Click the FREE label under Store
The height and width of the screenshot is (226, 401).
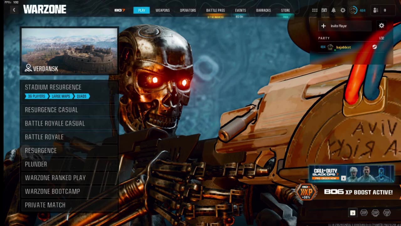click(285, 17)
